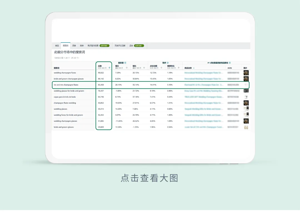
Task: Switch to the 商品 tab
Action: point(57,46)
